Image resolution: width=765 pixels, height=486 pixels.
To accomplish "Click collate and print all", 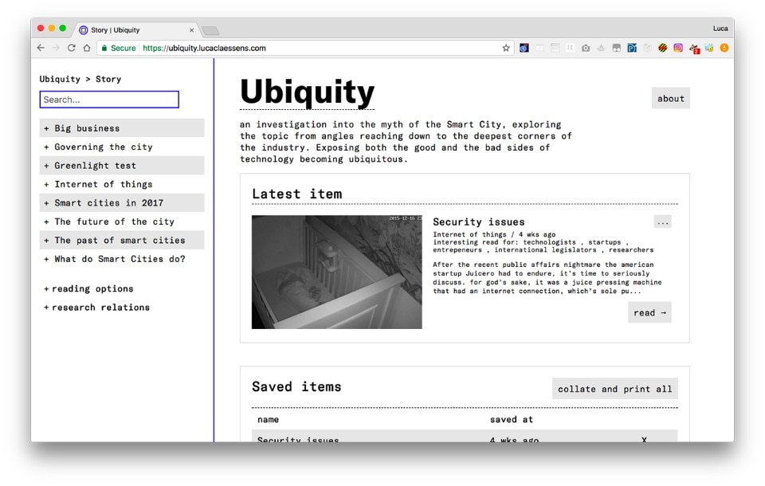I will point(614,389).
